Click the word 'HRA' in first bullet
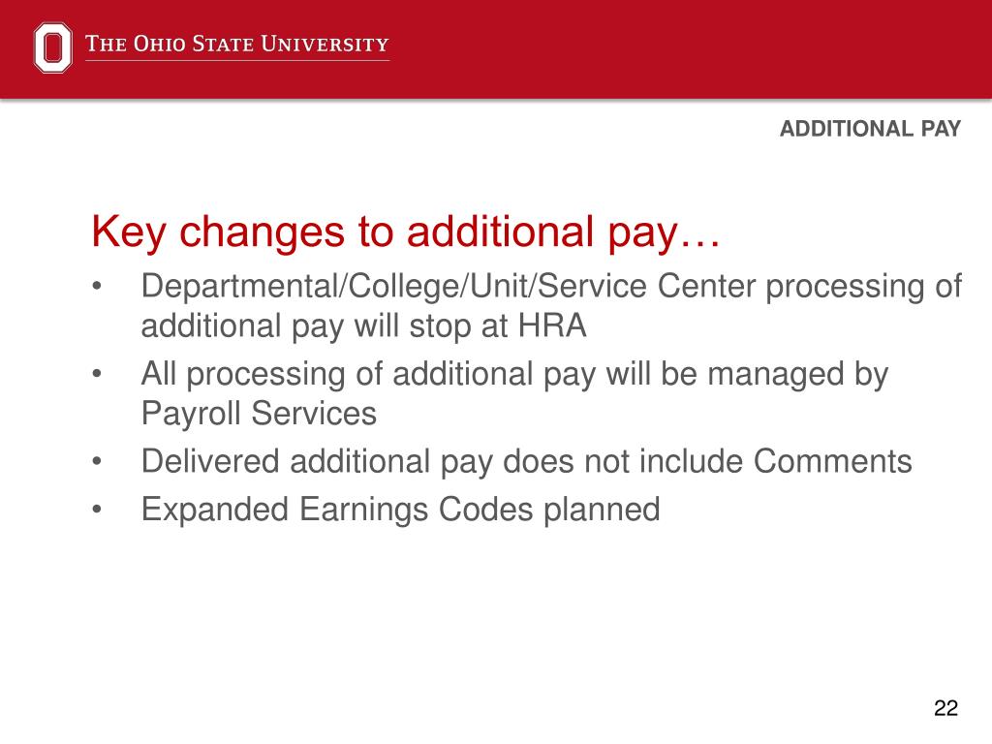Viewport: 992px width, 744px height. [552, 326]
